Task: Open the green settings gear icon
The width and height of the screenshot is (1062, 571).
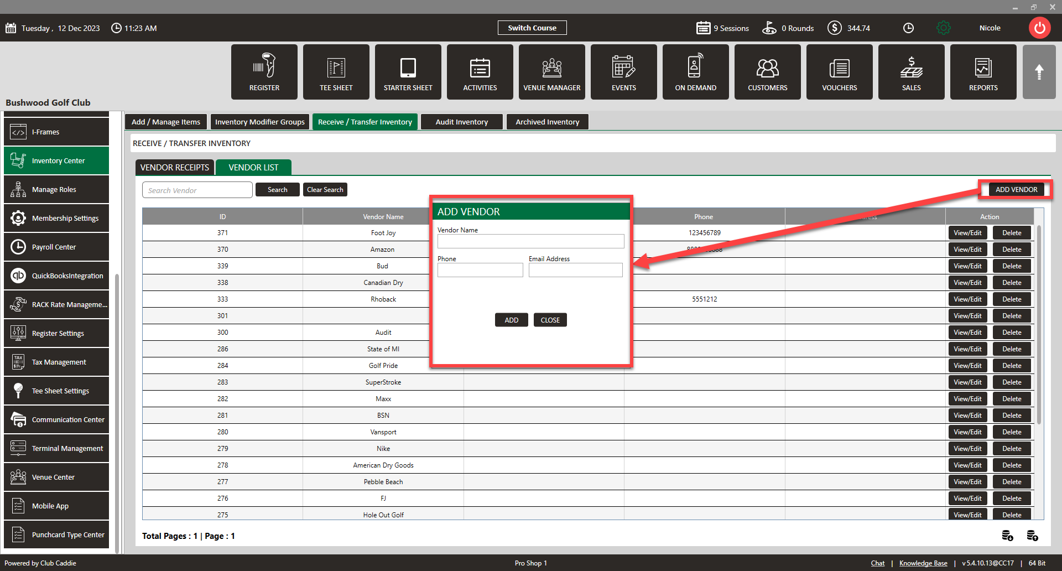Action: pos(944,28)
